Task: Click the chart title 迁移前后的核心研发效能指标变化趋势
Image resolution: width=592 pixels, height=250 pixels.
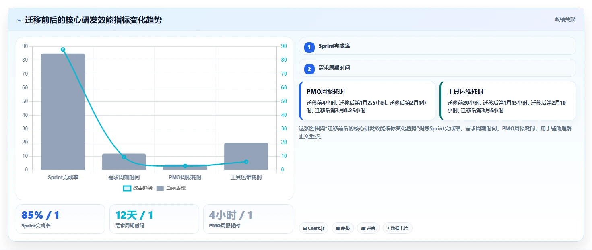Action: tap(93, 20)
